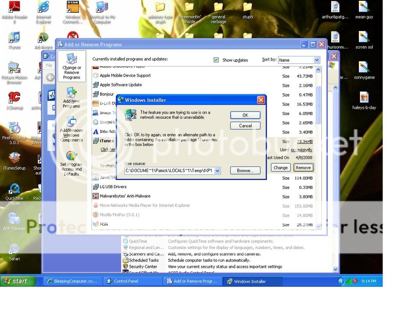
Task: Click Back button in Control Panel window
Action: [x=50, y=77]
